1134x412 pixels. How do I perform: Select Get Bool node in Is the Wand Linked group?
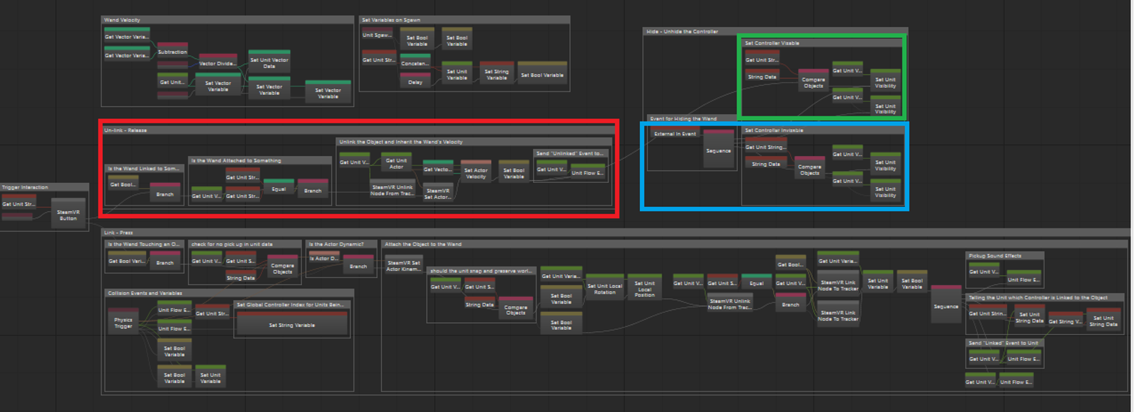[x=123, y=182]
